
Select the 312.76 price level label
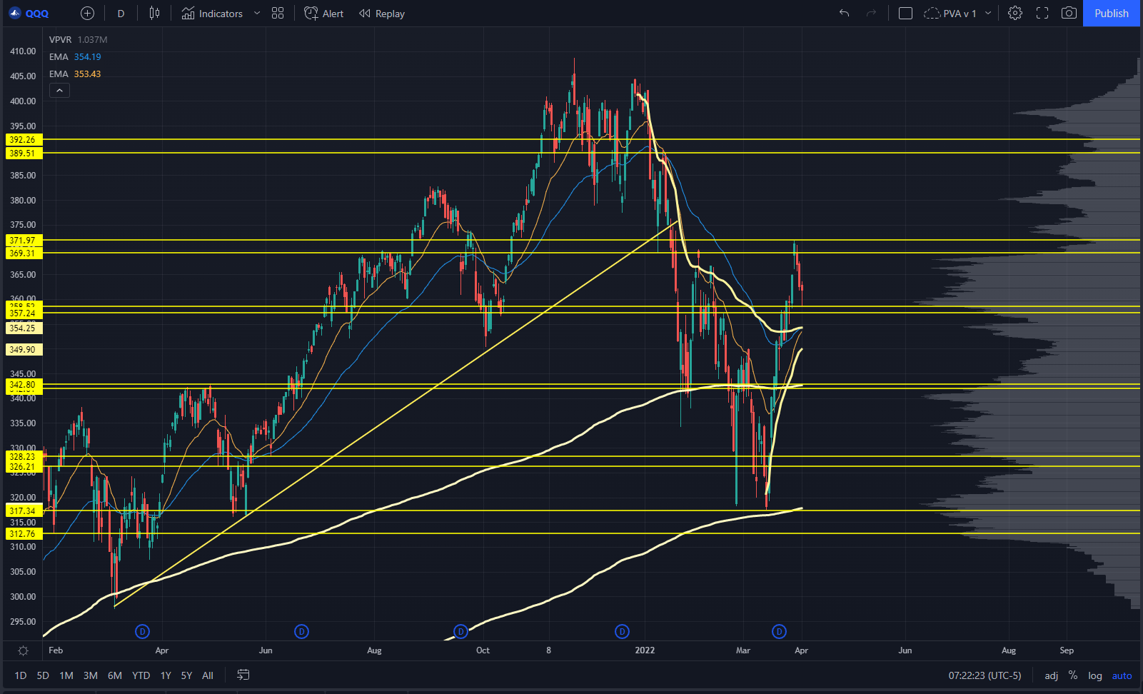point(24,534)
